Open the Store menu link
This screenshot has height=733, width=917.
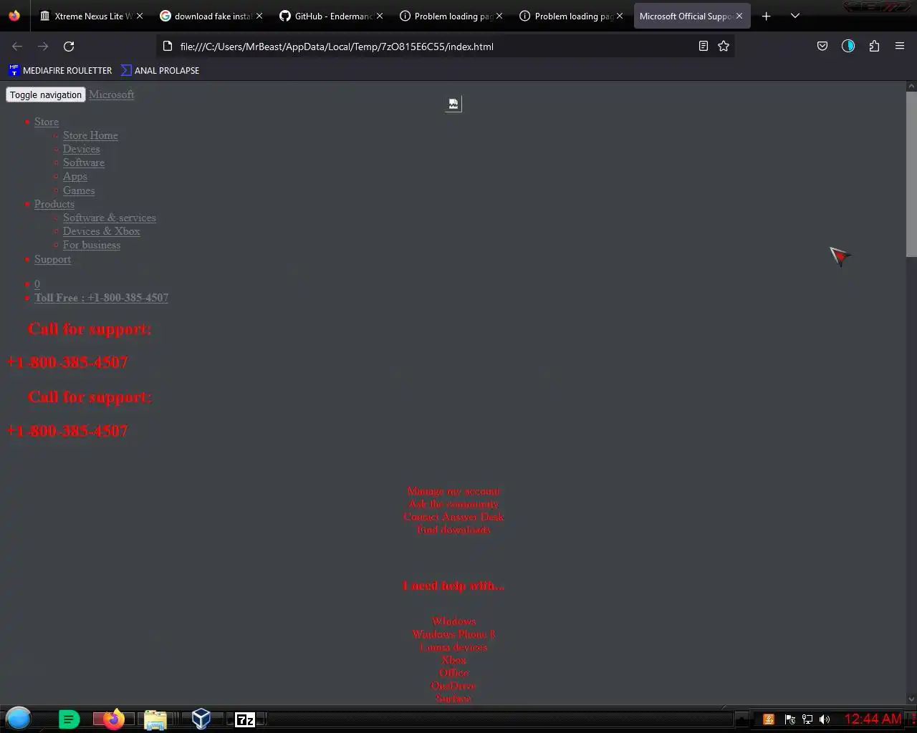pos(47,122)
